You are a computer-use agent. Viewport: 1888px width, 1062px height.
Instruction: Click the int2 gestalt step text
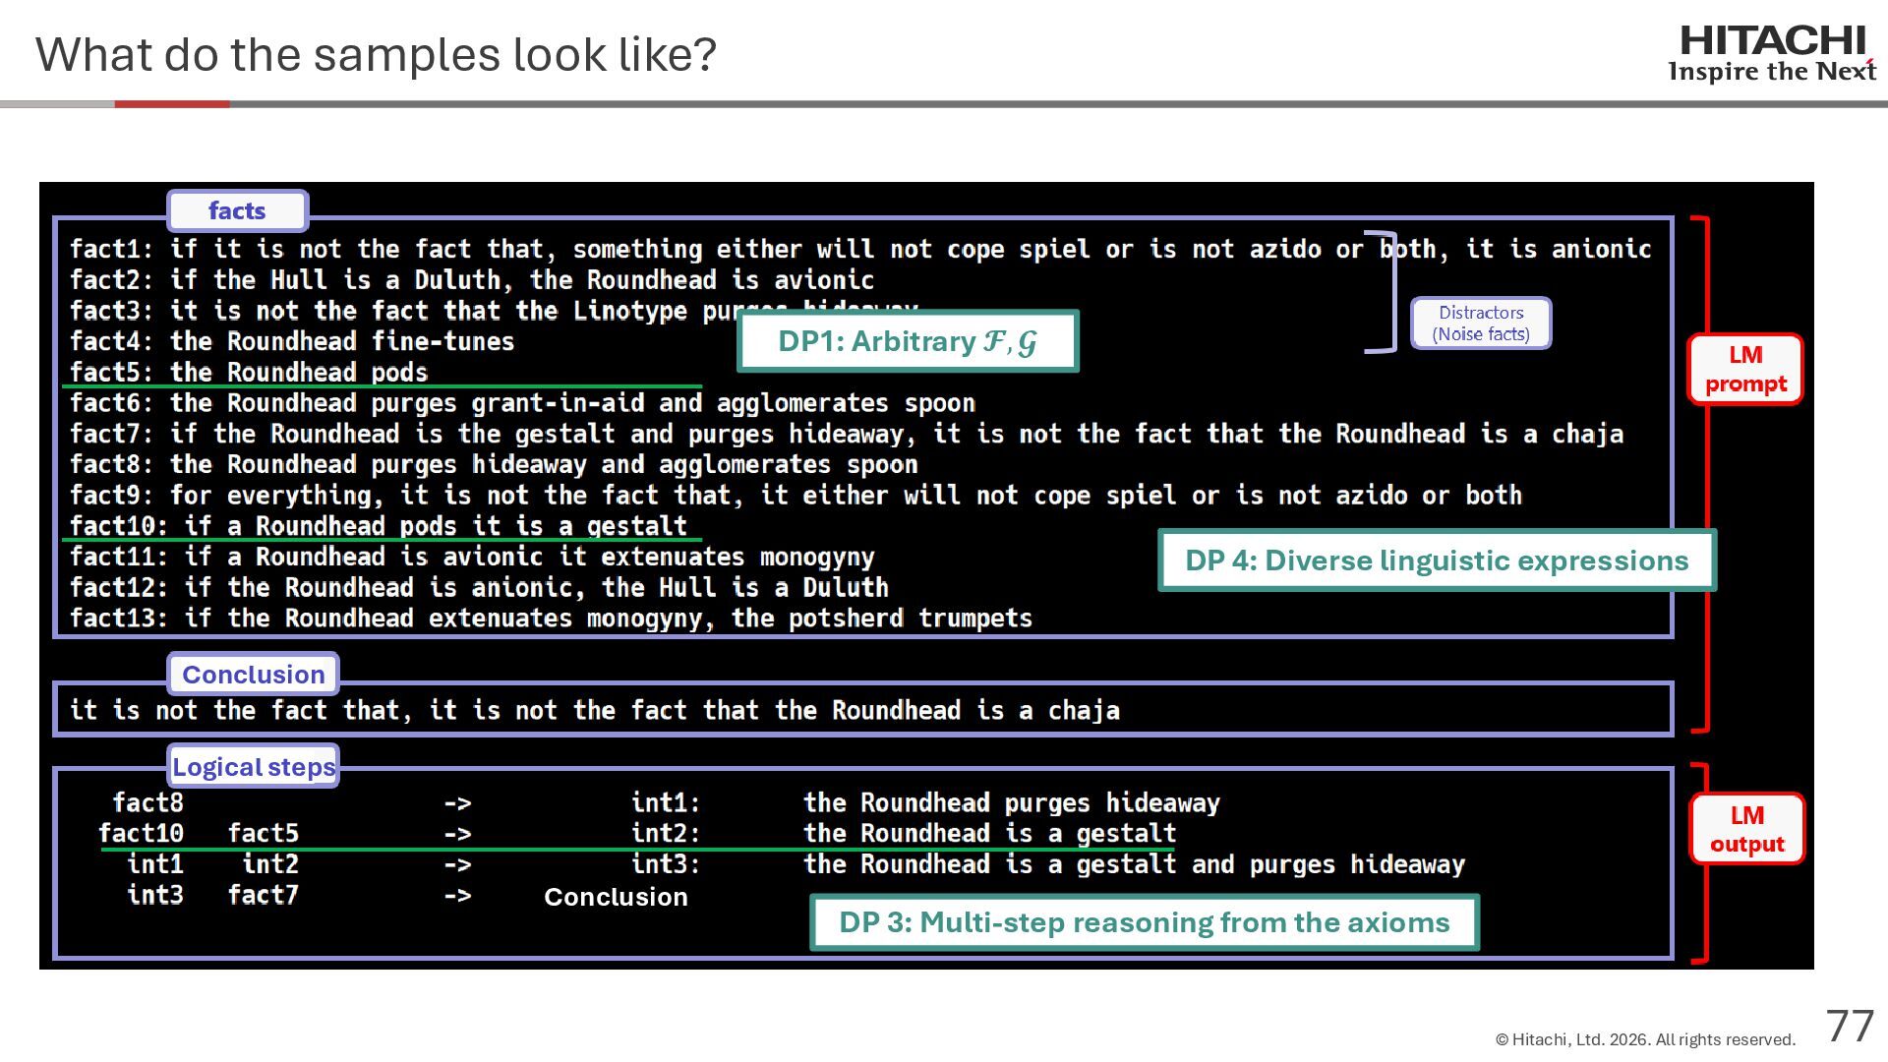(988, 834)
